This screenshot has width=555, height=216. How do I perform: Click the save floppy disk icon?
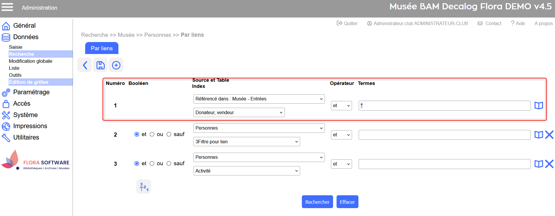coord(100,65)
